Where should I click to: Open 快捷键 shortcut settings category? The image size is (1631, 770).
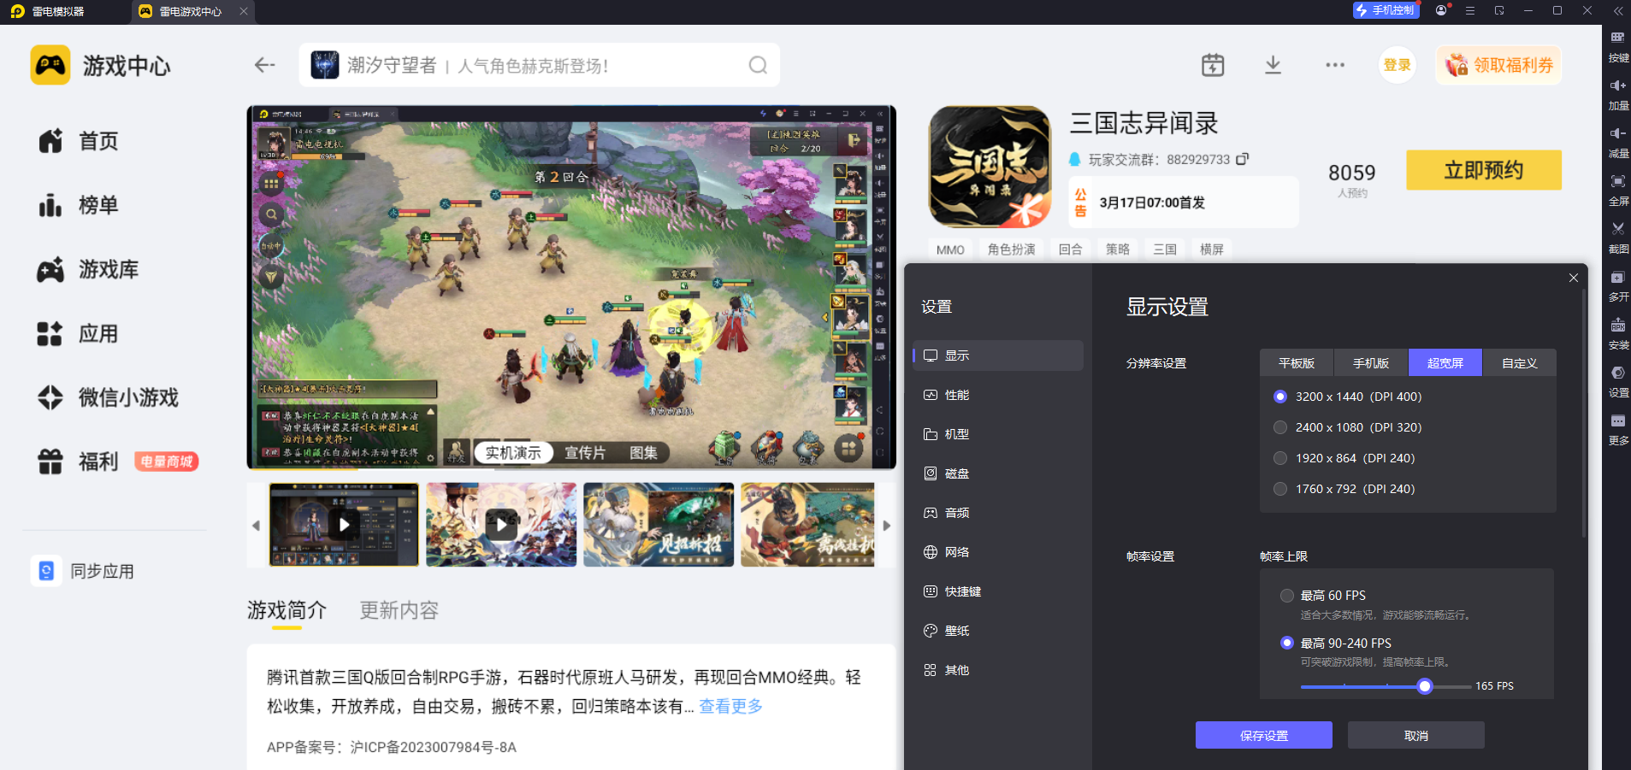click(998, 591)
